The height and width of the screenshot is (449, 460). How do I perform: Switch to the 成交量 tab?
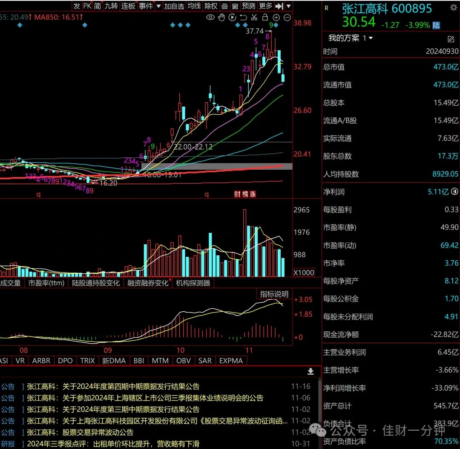click(x=10, y=283)
